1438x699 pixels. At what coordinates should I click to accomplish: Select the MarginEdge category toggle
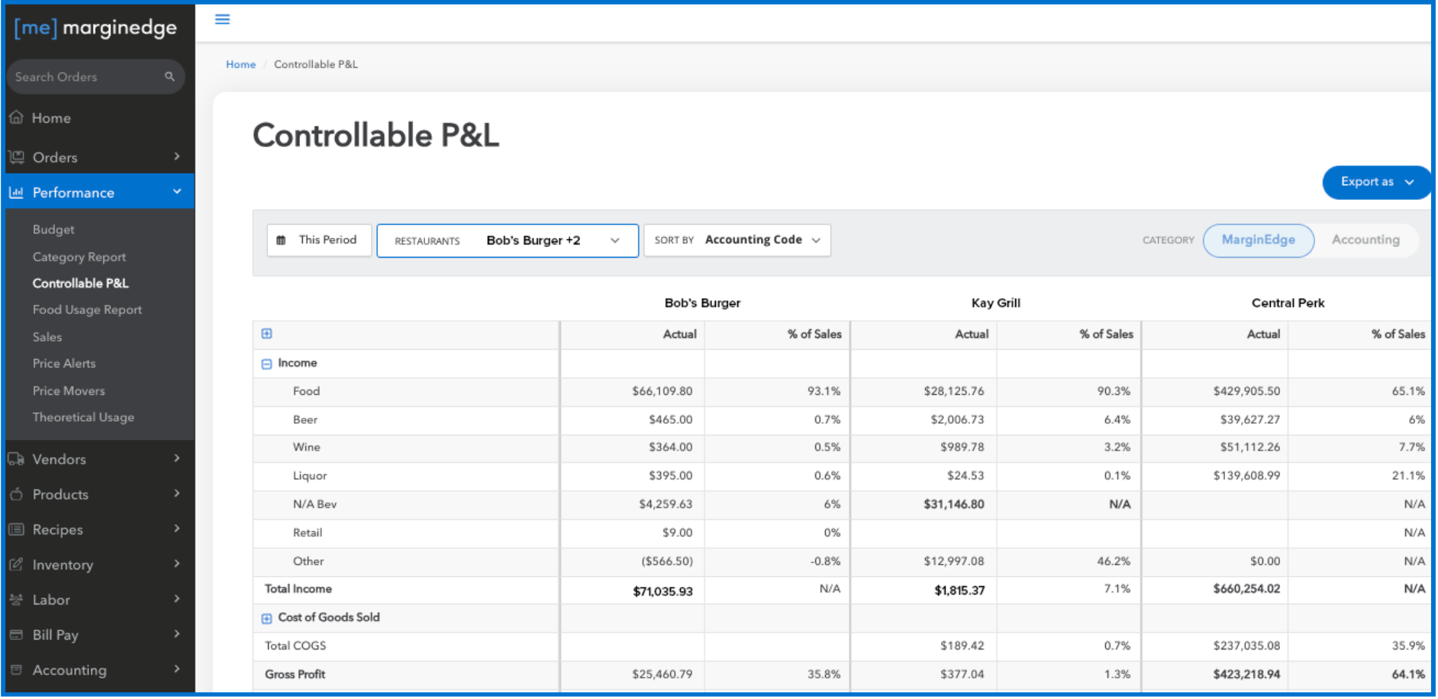point(1259,240)
